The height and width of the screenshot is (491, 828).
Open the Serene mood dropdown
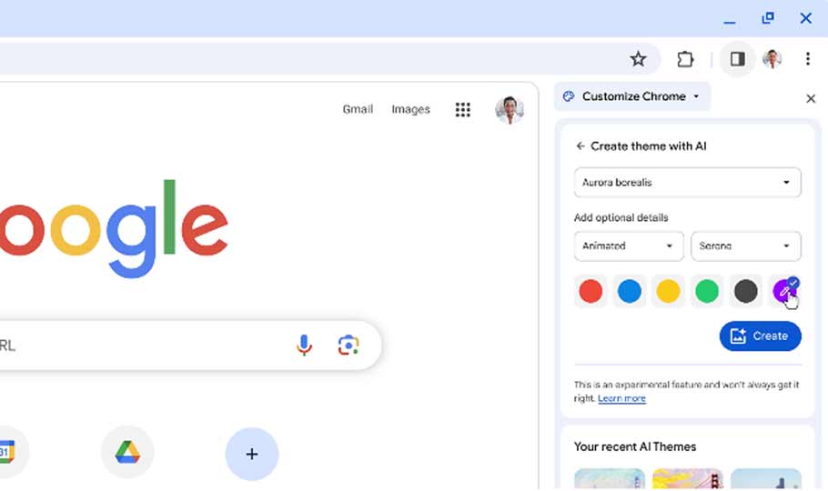[x=745, y=246]
